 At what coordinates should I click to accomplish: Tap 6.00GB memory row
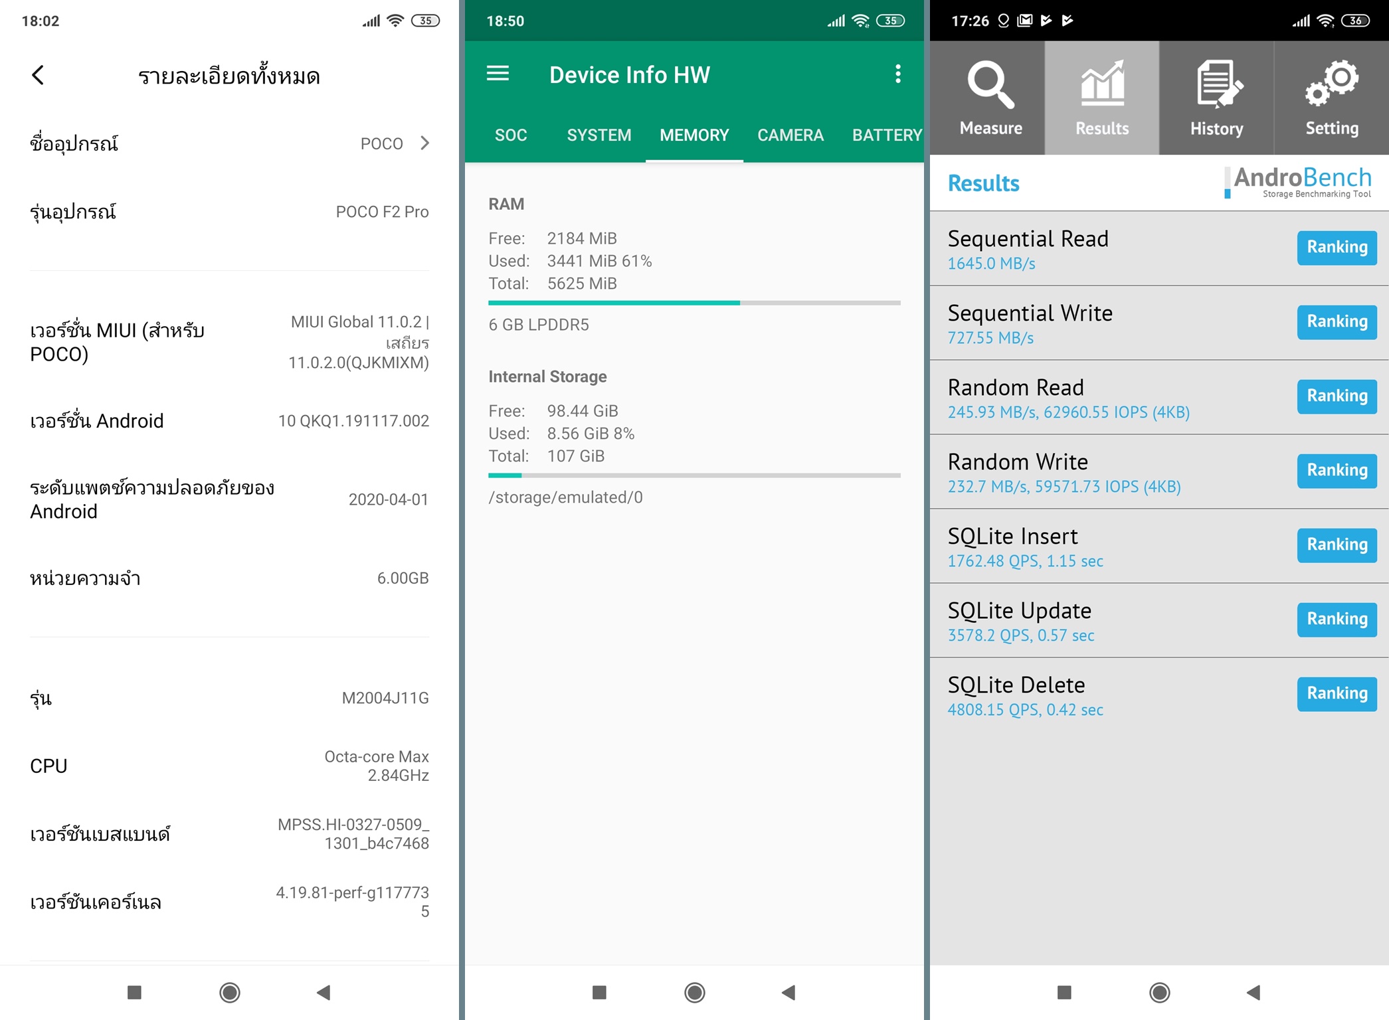(229, 578)
